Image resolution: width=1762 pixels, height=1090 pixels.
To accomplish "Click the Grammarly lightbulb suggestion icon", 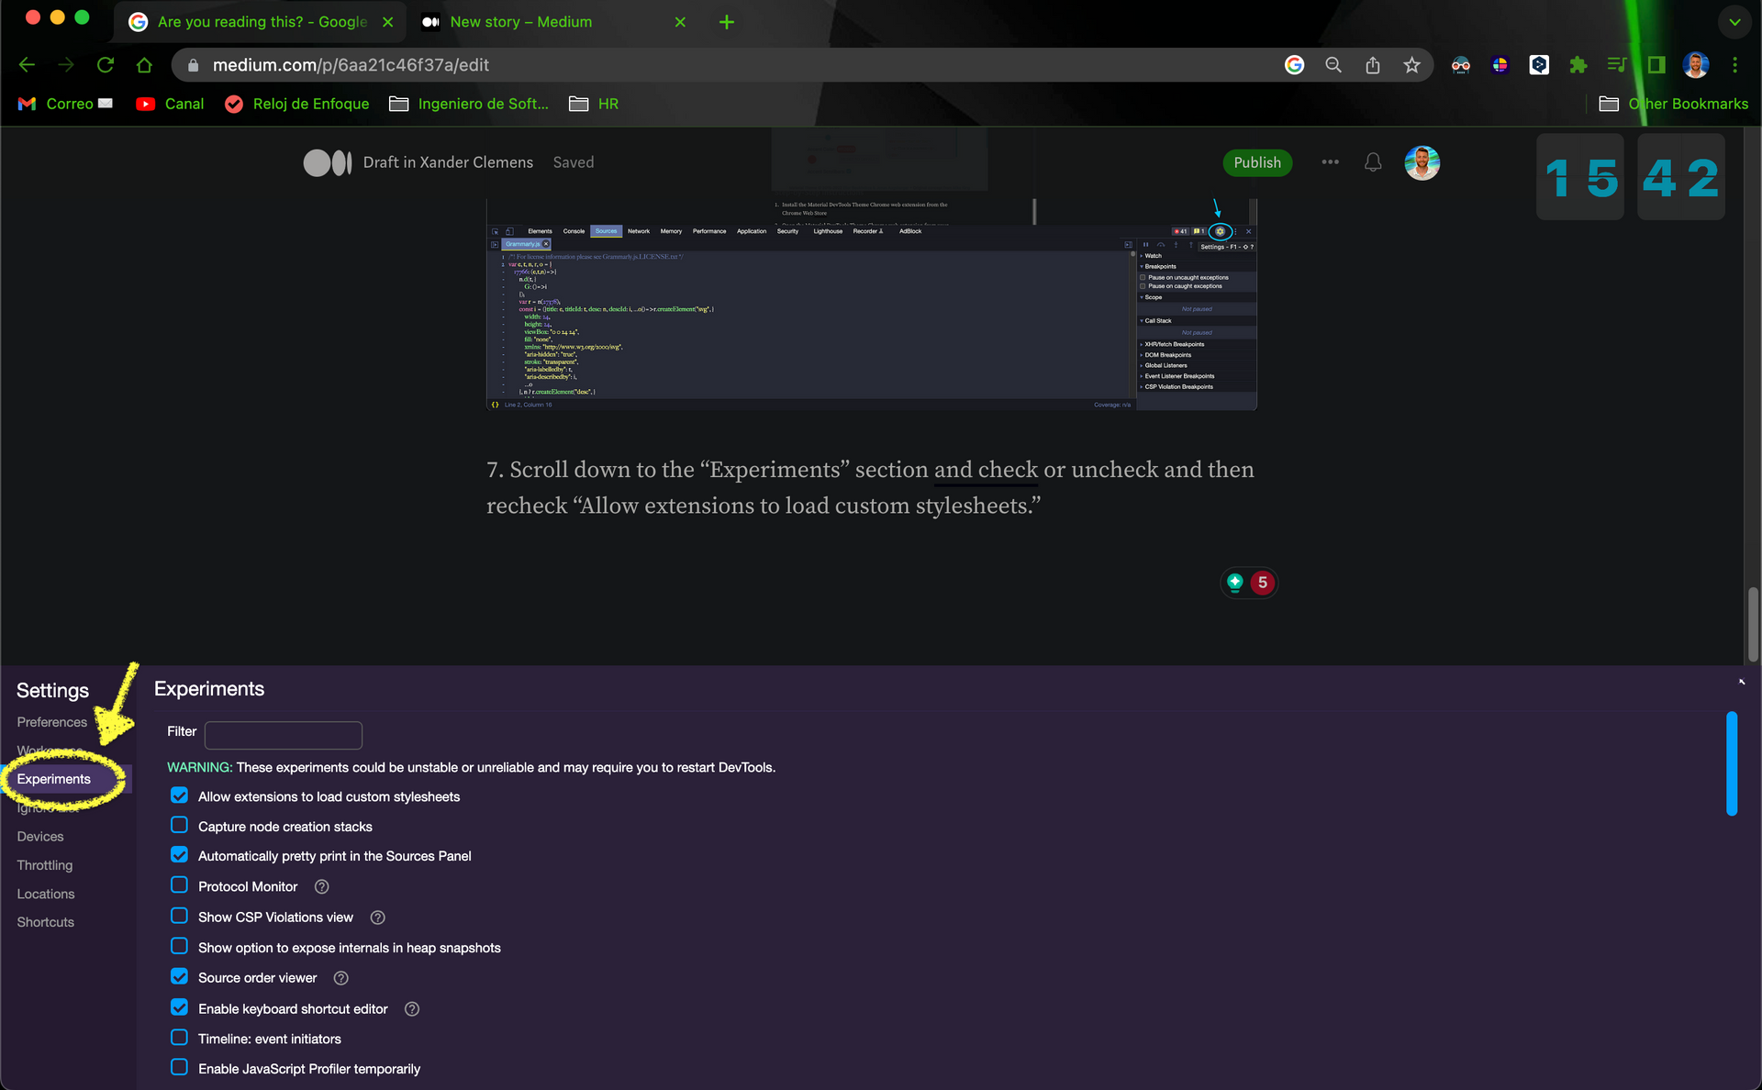I will tap(1235, 582).
